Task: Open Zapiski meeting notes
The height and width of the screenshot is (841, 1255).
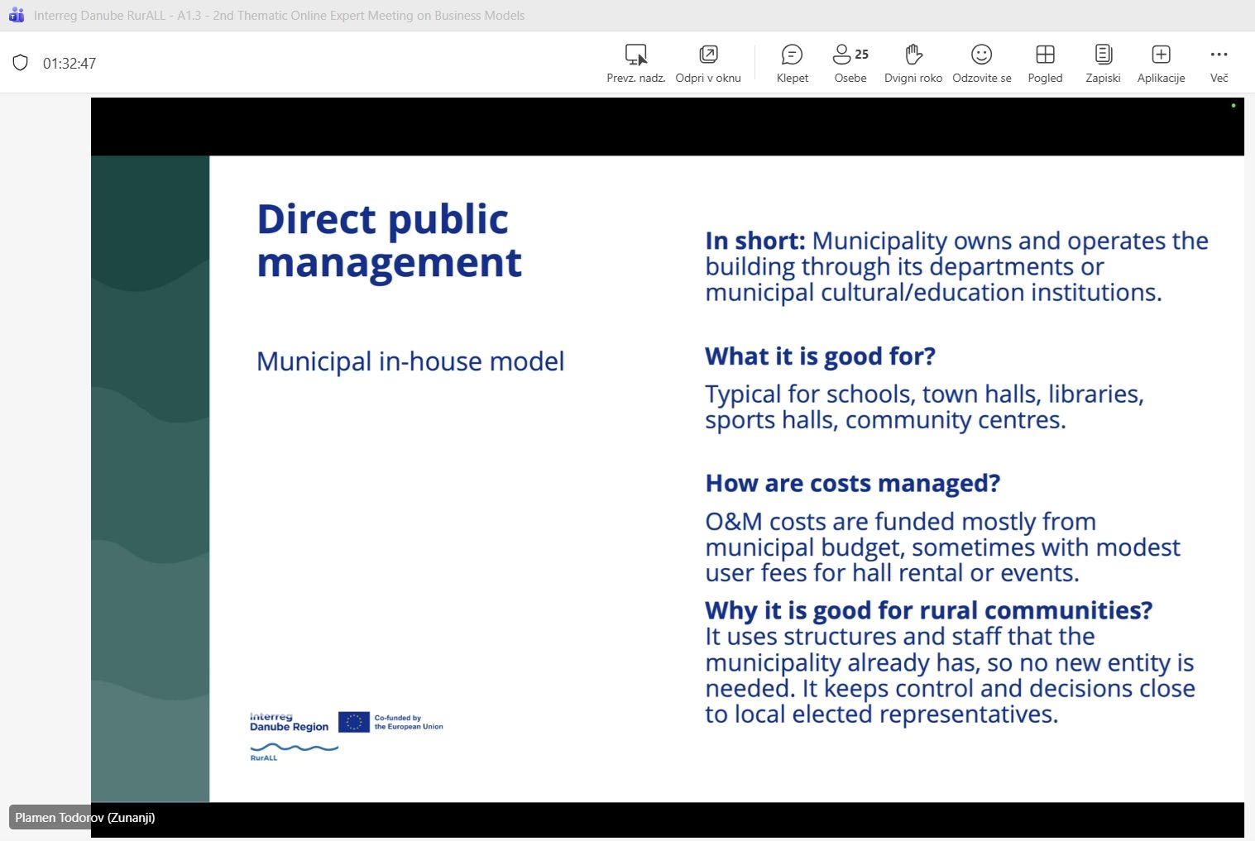Action: [x=1103, y=55]
